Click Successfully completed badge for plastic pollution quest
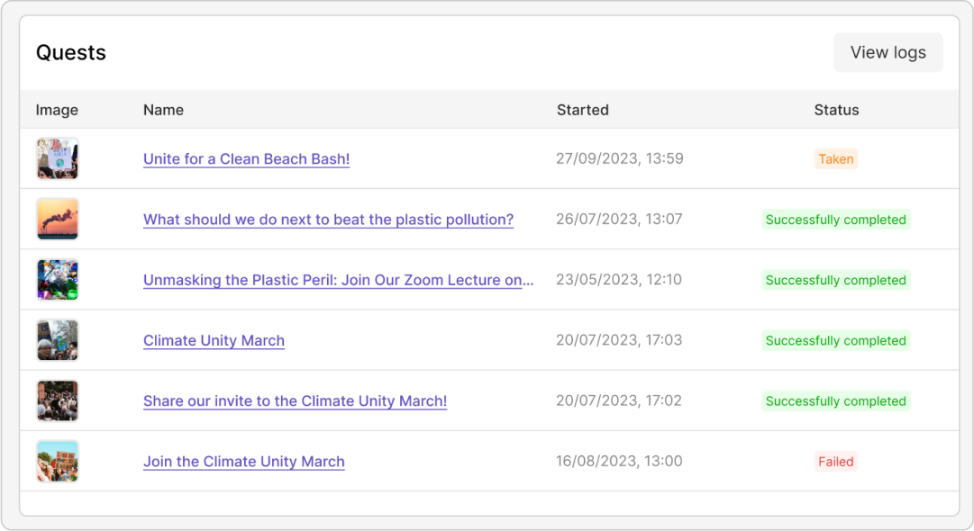974x531 pixels. [835, 220]
